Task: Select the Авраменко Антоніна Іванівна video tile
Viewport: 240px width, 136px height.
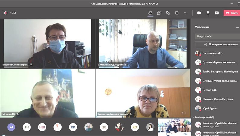Action: pyautogui.click(x=143, y=93)
